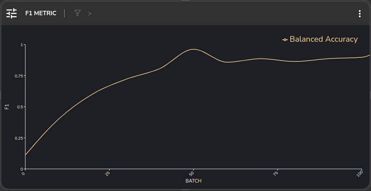Click the x-axis tick label 100

tap(359, 174)
